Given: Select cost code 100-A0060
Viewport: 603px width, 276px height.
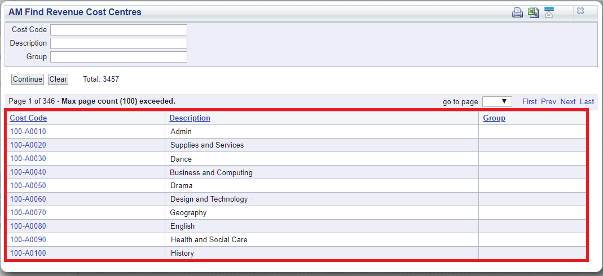Looking at the screenshot, I should pyautogui.click(x=28, y=199).
